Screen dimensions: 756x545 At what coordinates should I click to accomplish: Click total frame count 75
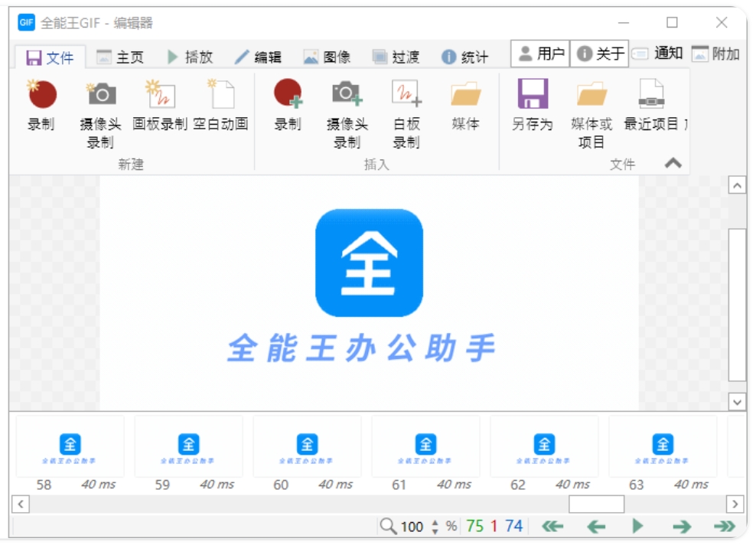click(474, 526)
